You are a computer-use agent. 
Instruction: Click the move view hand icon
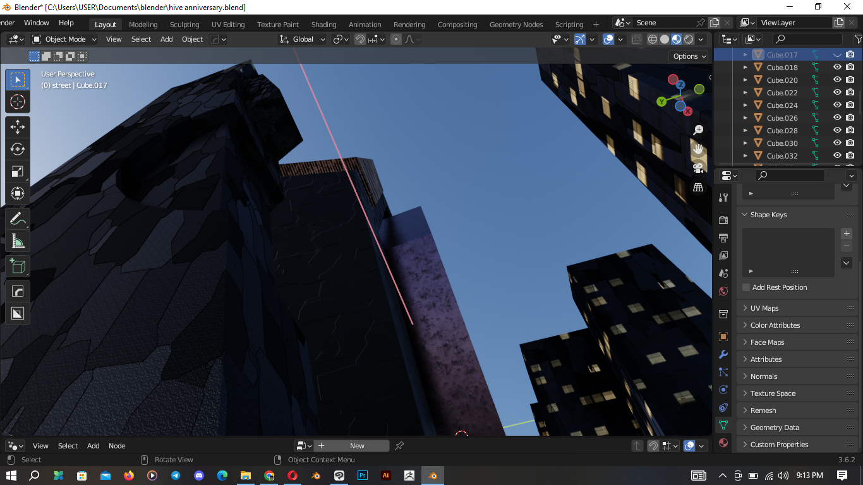pyautogui.click(x=698, y=149)
